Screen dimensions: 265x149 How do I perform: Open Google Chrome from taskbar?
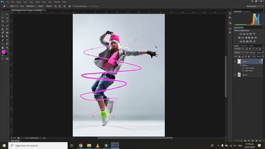point(81,145)
